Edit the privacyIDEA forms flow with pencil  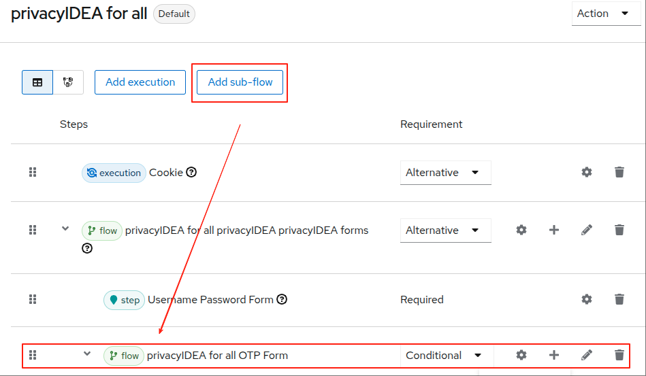[x=587, y=230]
